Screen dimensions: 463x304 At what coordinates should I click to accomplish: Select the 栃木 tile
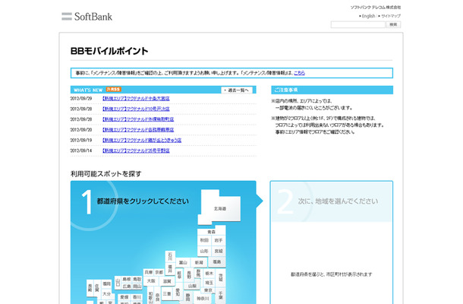[209, 274]
